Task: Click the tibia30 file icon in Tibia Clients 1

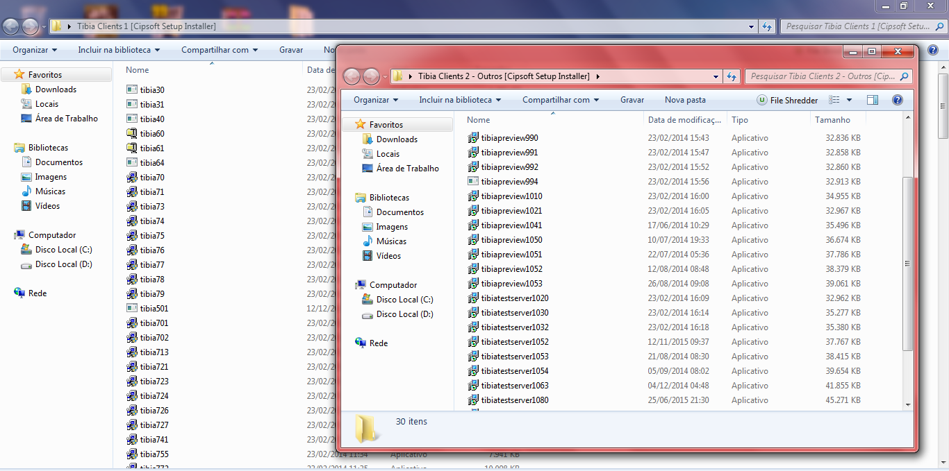Action: (132, 89)
